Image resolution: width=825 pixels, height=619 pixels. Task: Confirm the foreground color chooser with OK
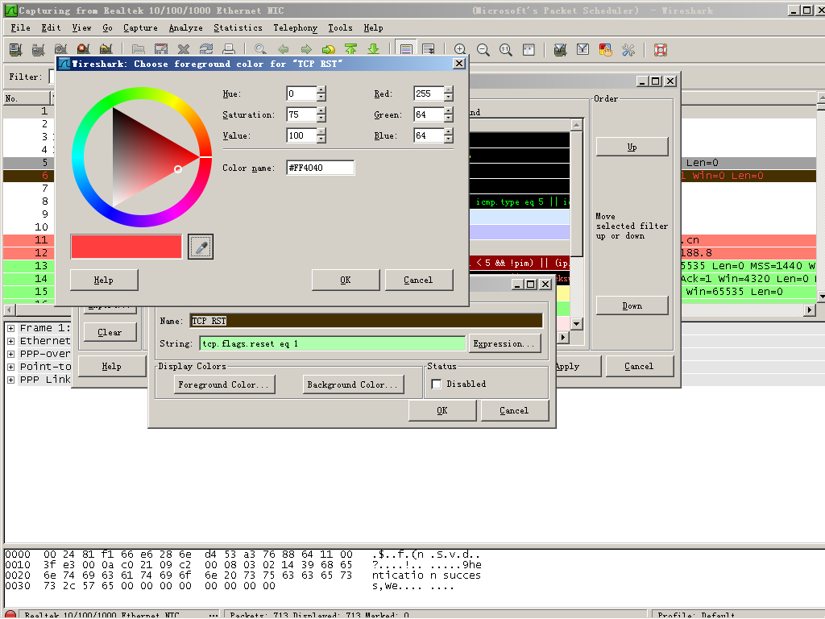(345, 280)
